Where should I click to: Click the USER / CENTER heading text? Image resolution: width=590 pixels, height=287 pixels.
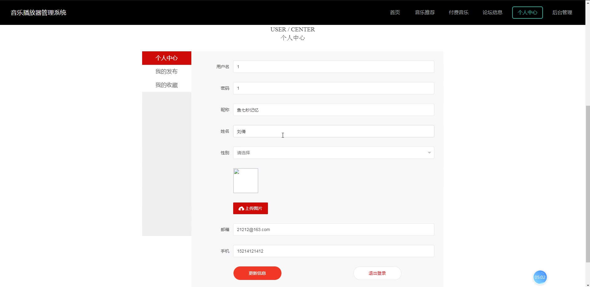point(293,29)
